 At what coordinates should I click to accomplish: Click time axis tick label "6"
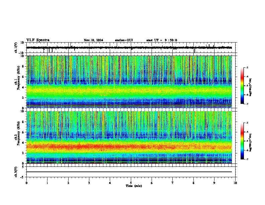[152, 183]
